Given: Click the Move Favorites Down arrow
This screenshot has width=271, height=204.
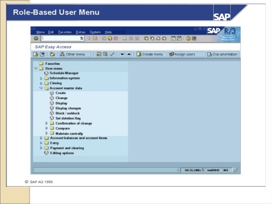Looking at the screenshot, I should (x=122, y=54).
